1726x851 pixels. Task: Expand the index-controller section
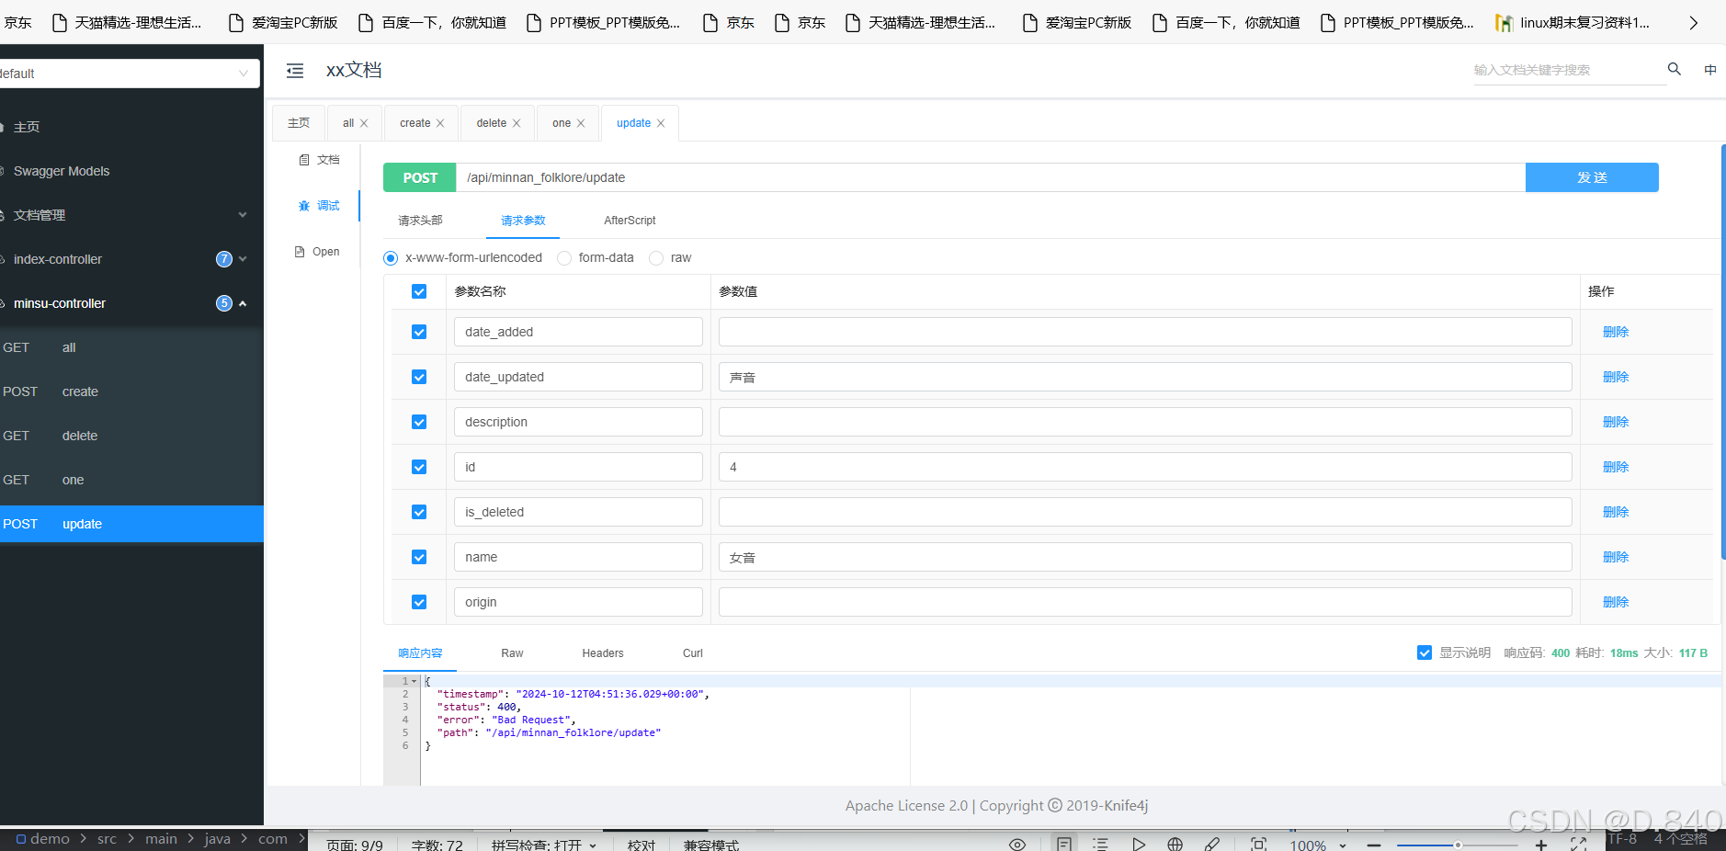click(242, 259)
